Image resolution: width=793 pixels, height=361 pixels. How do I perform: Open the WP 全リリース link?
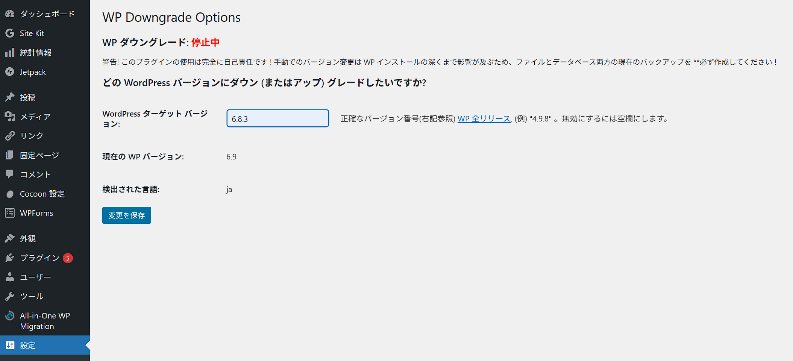click(484, 119)
